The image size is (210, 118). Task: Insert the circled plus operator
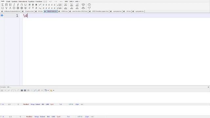pos(22,8)
